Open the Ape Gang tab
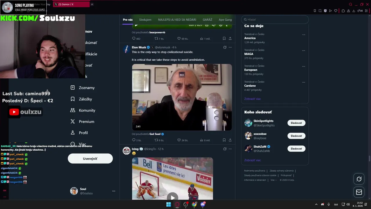 coord(225,20)
